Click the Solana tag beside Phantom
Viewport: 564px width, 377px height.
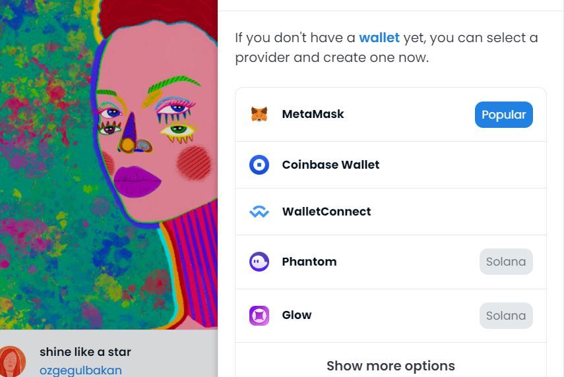click(506, 262)
